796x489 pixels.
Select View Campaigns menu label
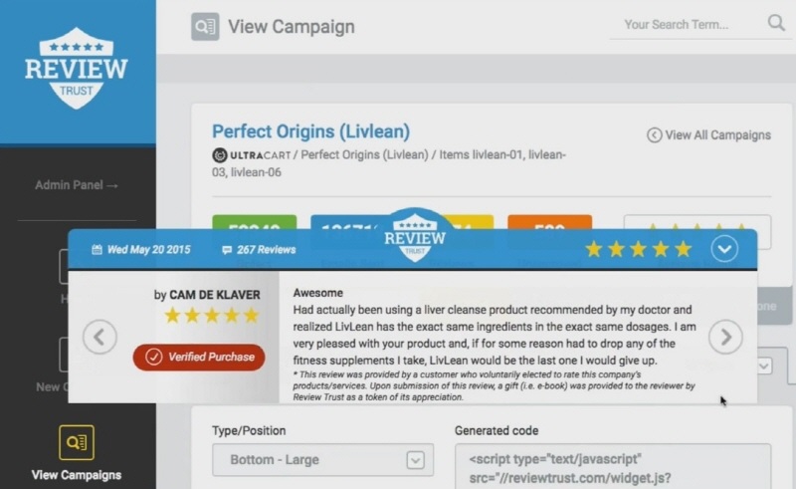[77, 475]
